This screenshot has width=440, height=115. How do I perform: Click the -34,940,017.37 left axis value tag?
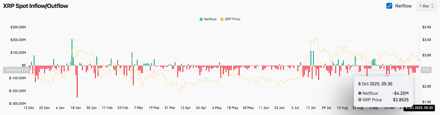(16, 70)
